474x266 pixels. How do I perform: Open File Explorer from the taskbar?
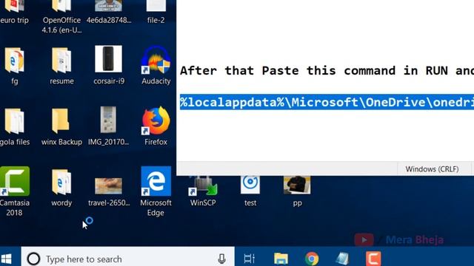tap(281, 259)
